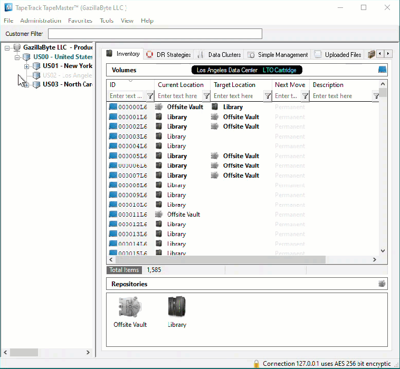
Task: Click the Total Items status label
Action: pos(124,270)
